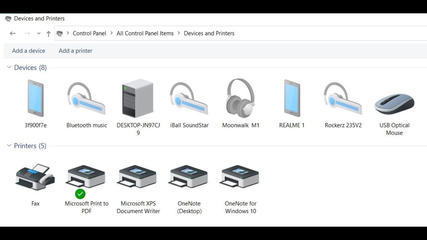The image size is (427, 240).
Task: Select the Bluetooth music headset icon
Action: point(86,99)
